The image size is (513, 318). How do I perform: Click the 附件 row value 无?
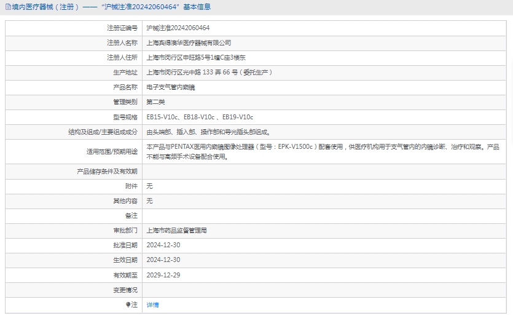(x=149, y=186)
